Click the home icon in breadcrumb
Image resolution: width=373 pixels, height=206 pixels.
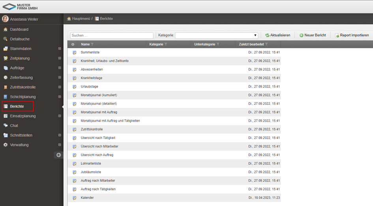69,19
